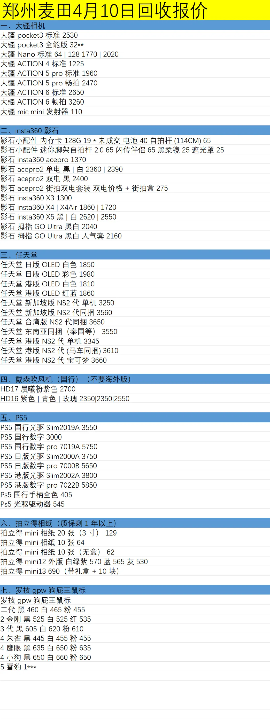This screenshot has height=719, width=270.
Task: Click row 大疆 pocket3 全能版 32**
Action: tap(135, 45)
